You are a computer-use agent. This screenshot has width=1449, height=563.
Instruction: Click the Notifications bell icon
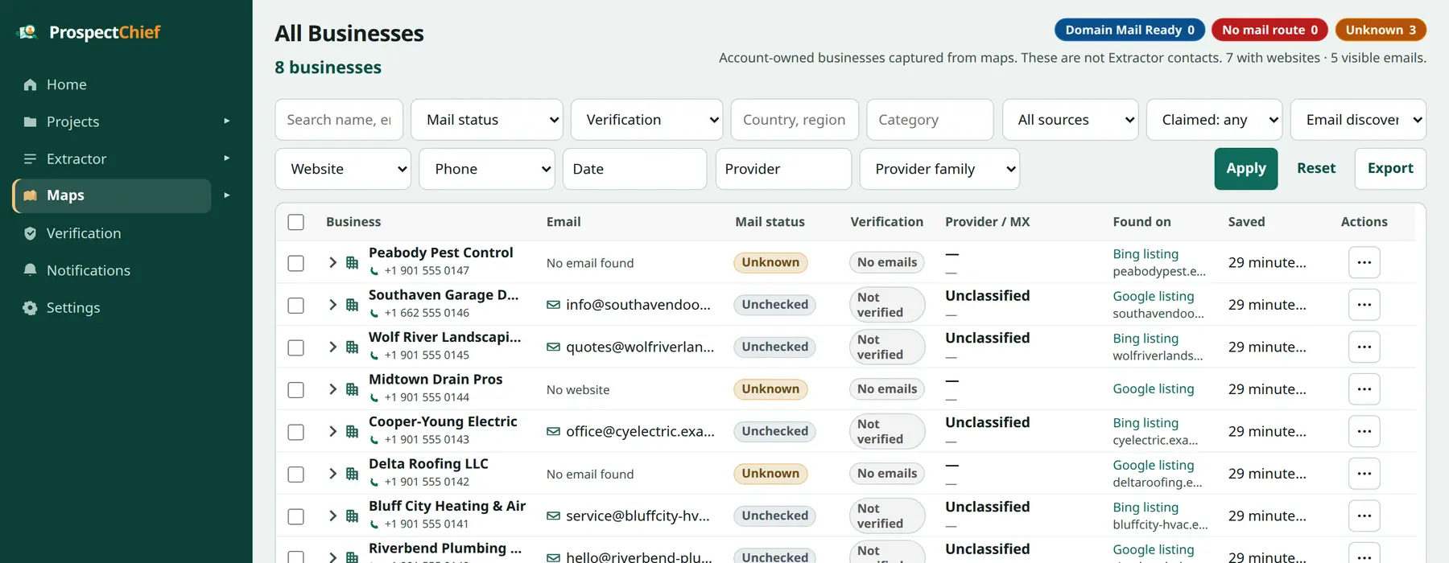(x=31, y=270)
